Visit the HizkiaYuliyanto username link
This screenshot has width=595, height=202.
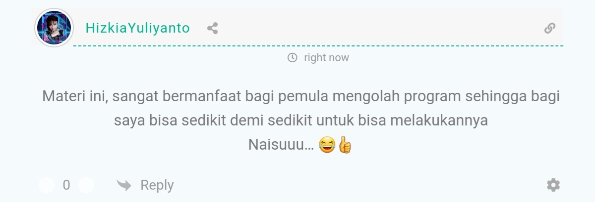pos(138,28)
